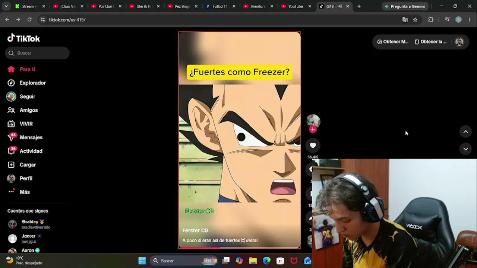Switch to the YouTube browser tab
Screen dimensions: 477x268
(296, 6)
